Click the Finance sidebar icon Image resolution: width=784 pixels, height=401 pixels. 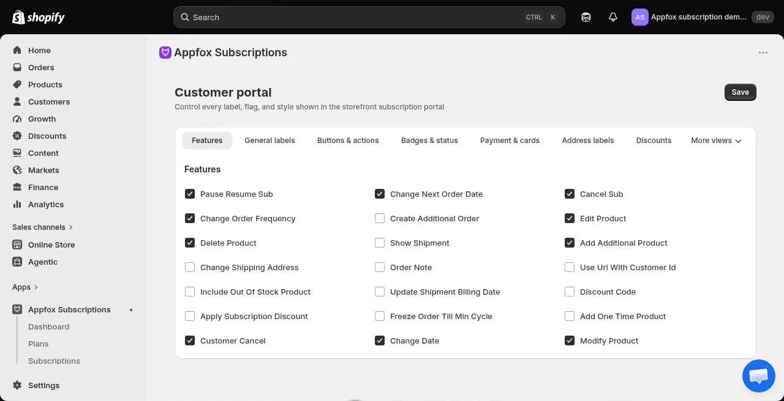17,187
